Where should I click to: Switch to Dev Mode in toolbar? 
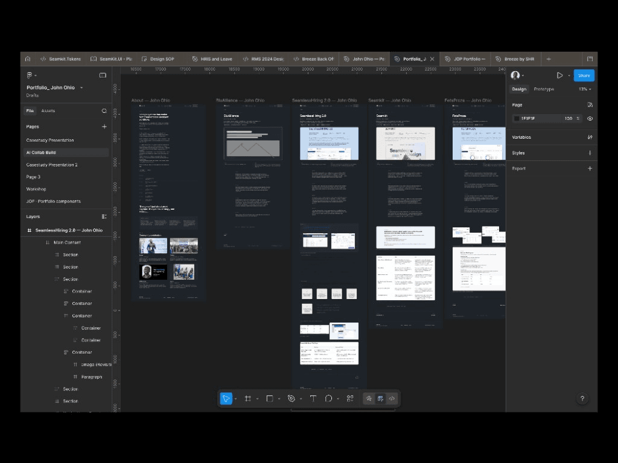[x=392, y=398]
